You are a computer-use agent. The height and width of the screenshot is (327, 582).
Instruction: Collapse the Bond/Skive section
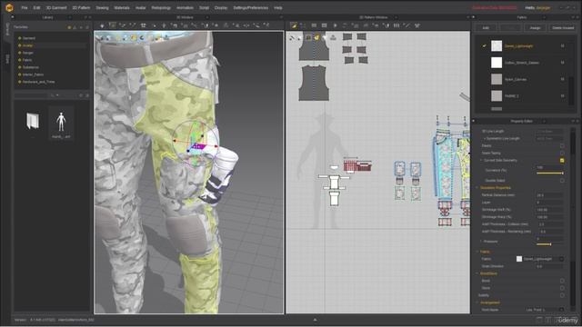(x=477, y=273)
